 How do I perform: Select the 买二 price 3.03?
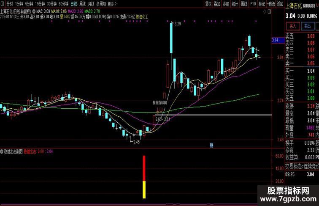pos(311,78)
